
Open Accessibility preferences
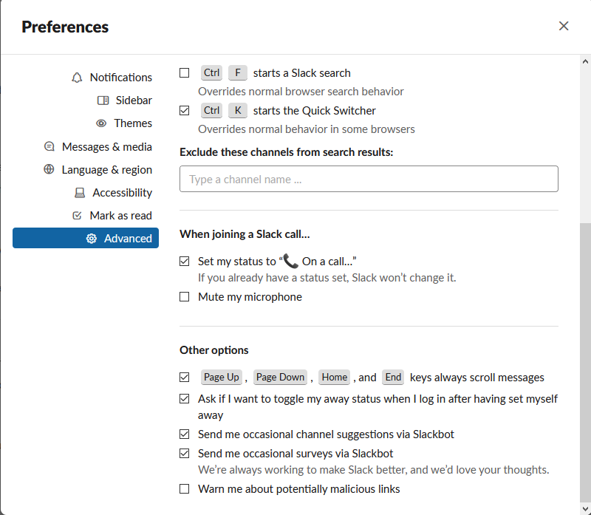click(86, 193)
